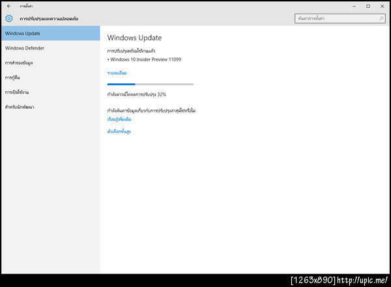Click the settings gear icon
Screen dimensions: 391x287
[x=9, y=18]
